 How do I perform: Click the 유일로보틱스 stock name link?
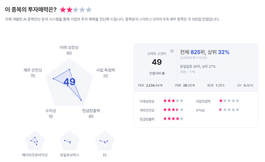pos(70,155)
